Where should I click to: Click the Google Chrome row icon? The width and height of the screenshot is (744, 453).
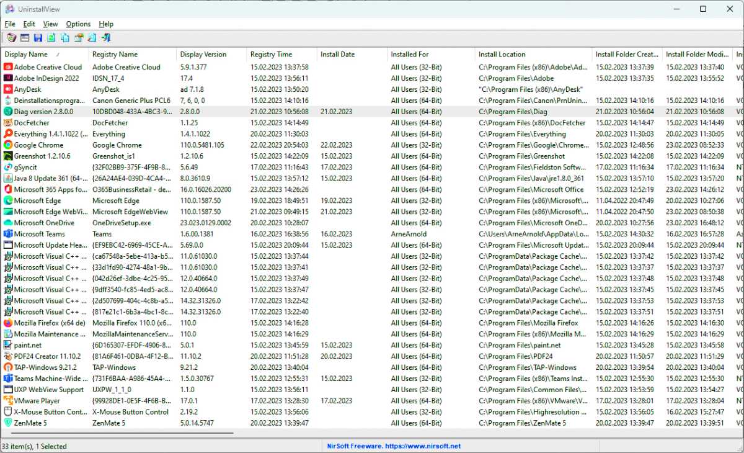pyautogui.click(x=8, y=145)
